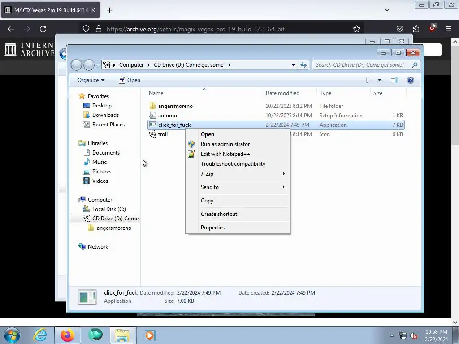Sort files by Type column header
The height and width of the screenshot is (344, 459).
(x=325, y=93)
